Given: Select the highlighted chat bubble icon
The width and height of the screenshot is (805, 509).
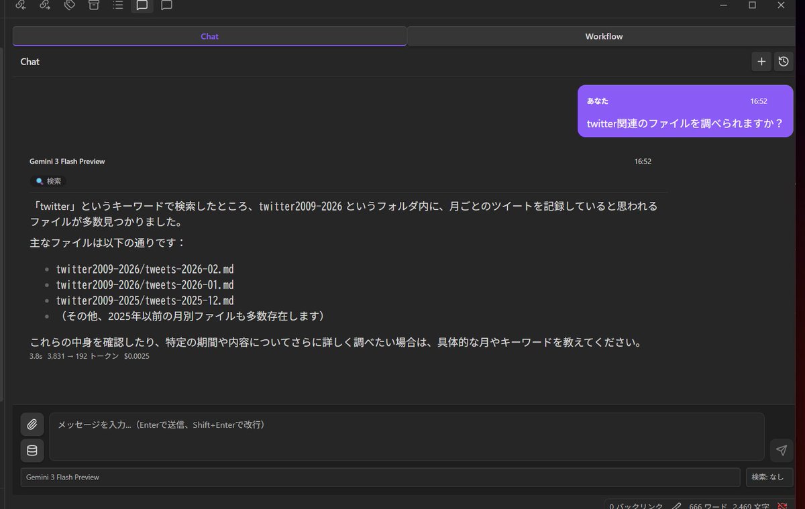Looking at the screenshot, I should tap(142, 5).
